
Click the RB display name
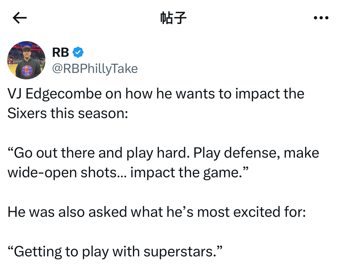click(61, 52)
